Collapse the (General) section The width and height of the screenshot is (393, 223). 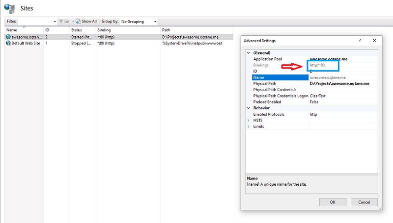pyautogui.click(x=249, y=53)
